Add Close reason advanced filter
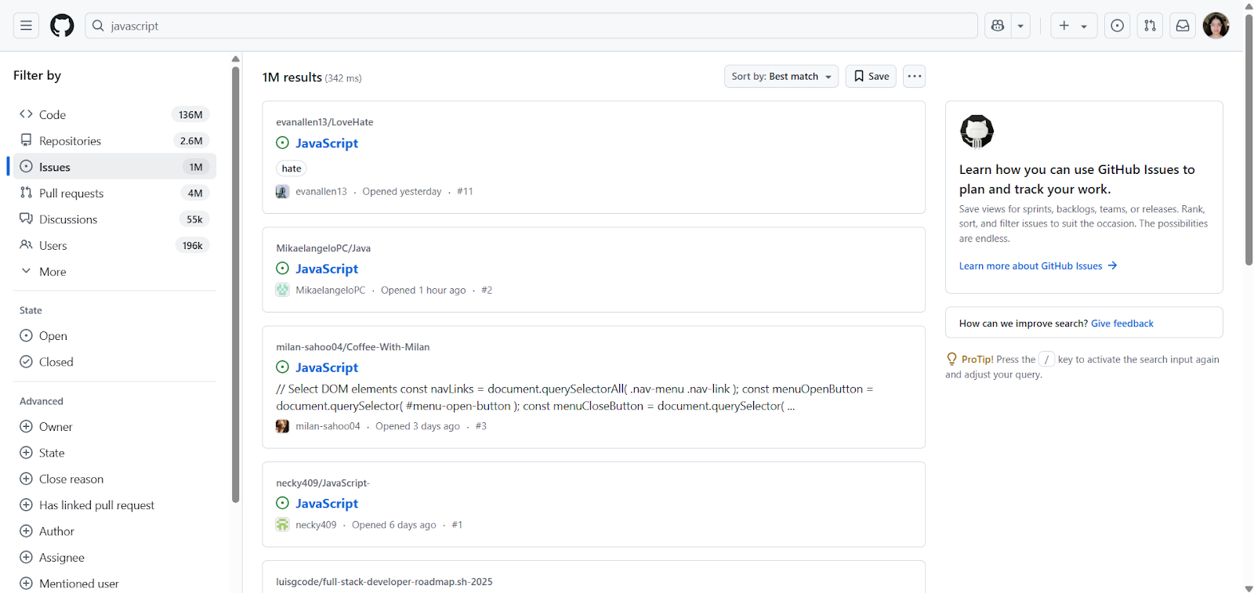The width and height of the screenshot is (1254, 593). (114, 479)
